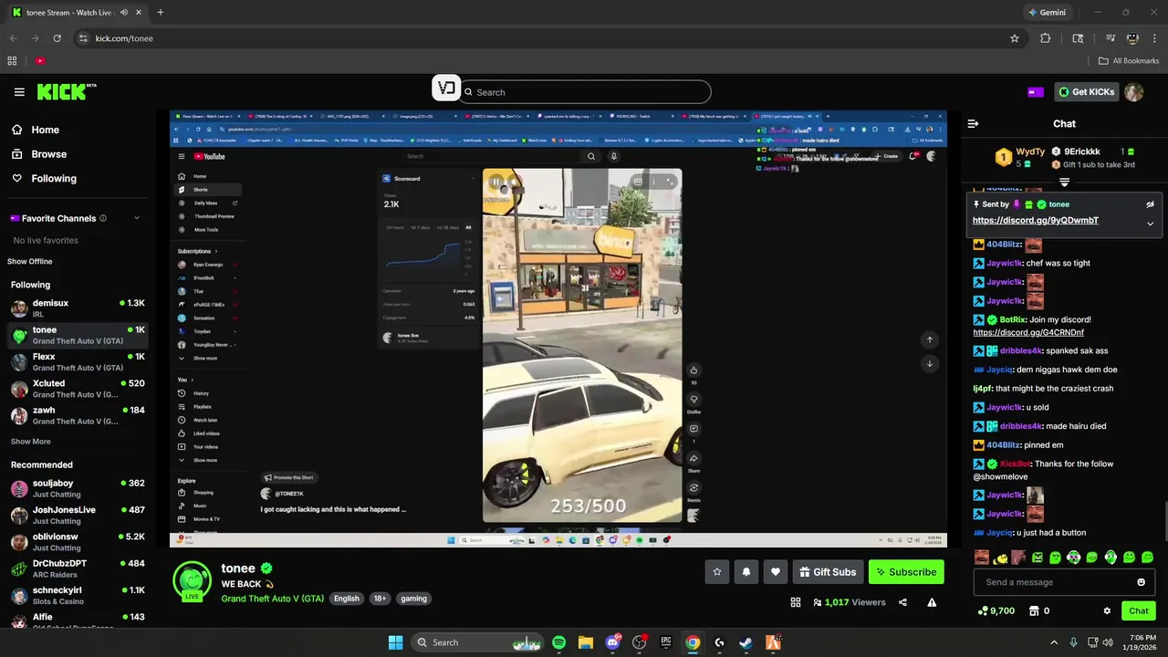1168x657 pixels.
Task: Open chat settings gear
Action: 1107,611
